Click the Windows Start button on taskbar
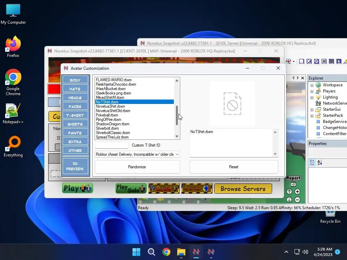 coord(136,252)
